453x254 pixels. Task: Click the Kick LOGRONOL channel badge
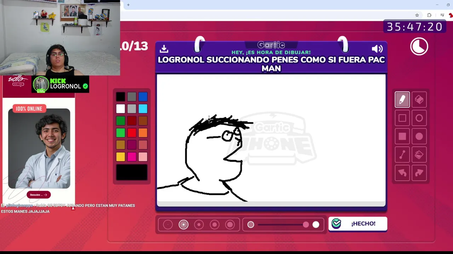click(60, 84)
